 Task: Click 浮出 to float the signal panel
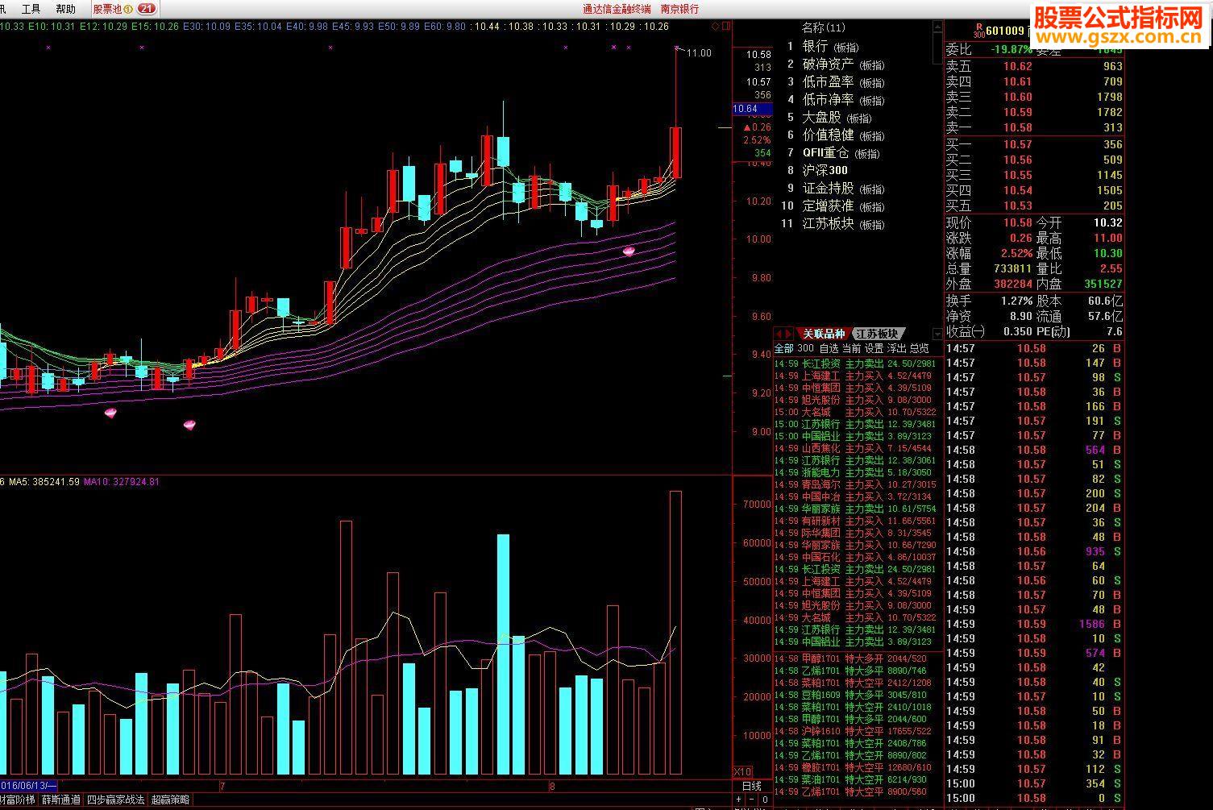click(x=896, y=349)
